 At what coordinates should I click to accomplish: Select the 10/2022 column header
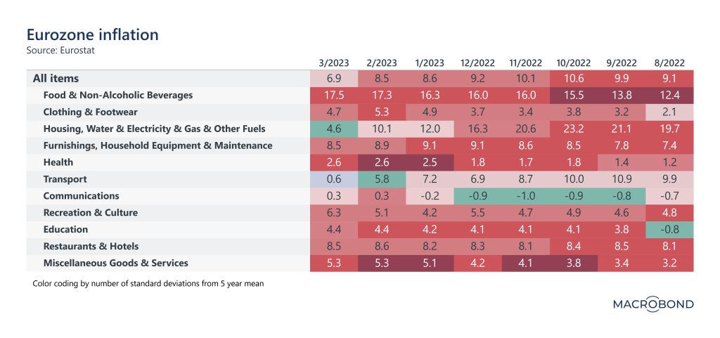coord(574,63)
